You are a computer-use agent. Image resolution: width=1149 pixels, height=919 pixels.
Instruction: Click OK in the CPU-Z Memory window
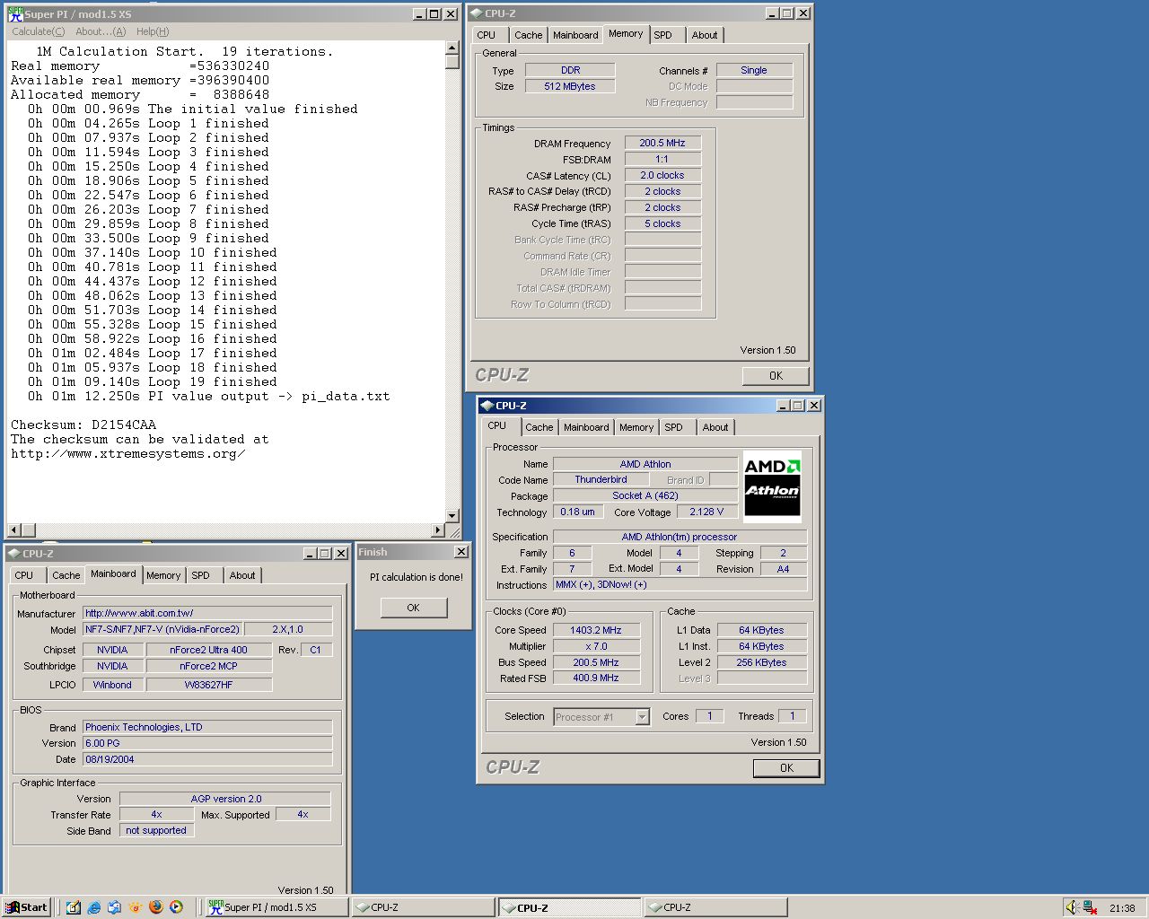click(776, 376)
